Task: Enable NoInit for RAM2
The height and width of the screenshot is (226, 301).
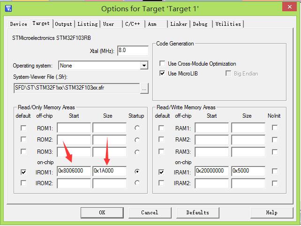Action: (x=275, y=140)
